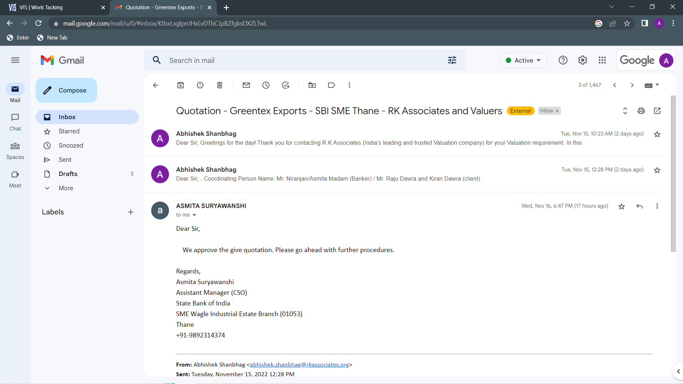Star the 12:28 PM Abhishek message
Screen dimensions: 683x384
tap(657, 170)
